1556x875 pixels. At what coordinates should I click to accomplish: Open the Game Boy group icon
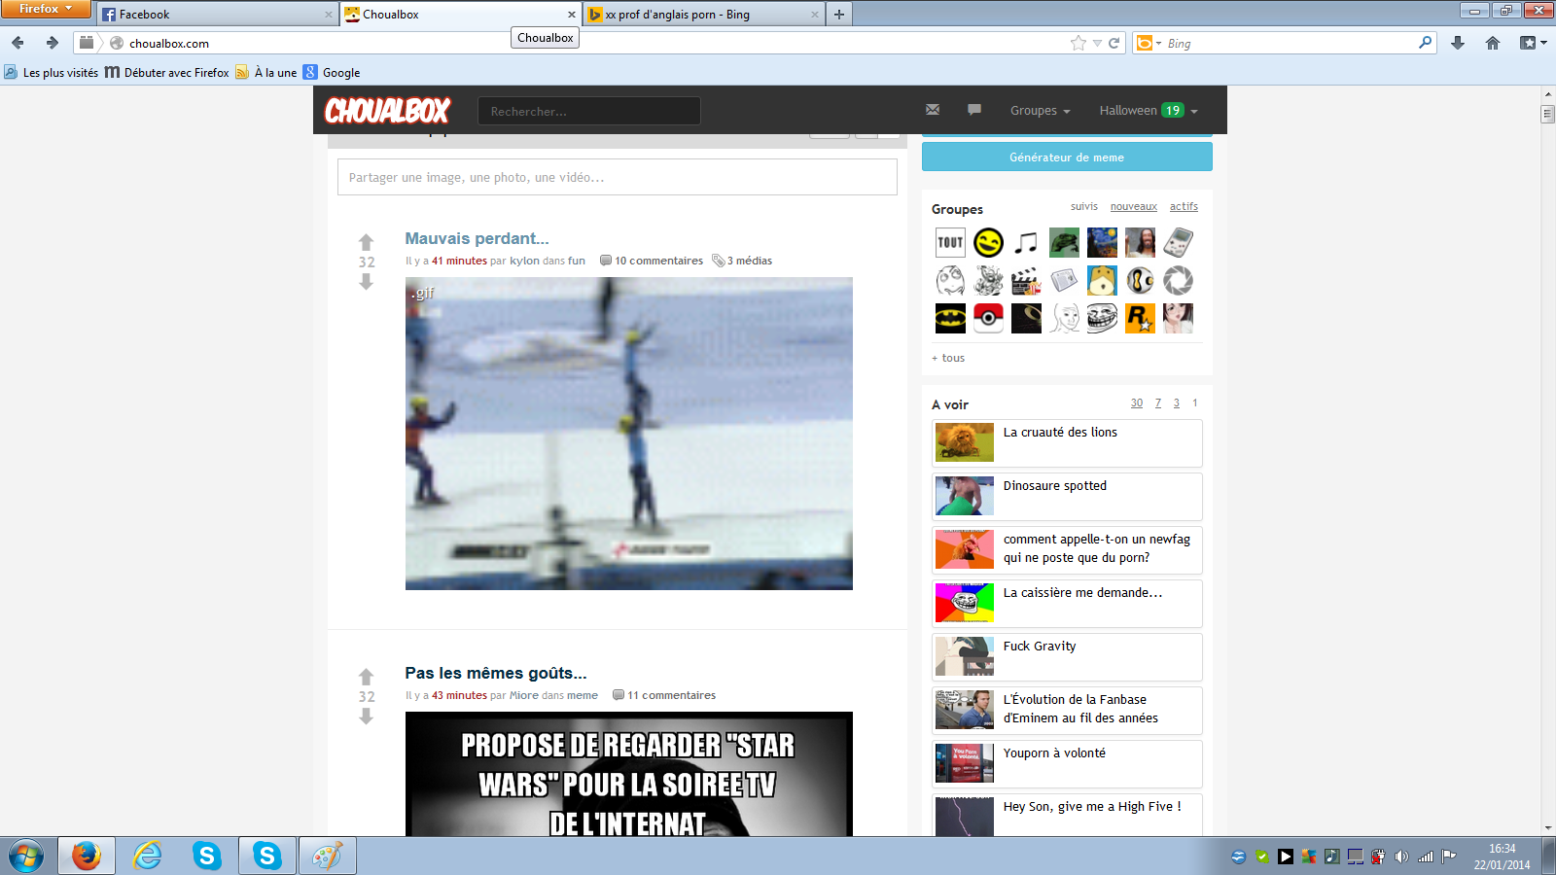point(1178,242)
